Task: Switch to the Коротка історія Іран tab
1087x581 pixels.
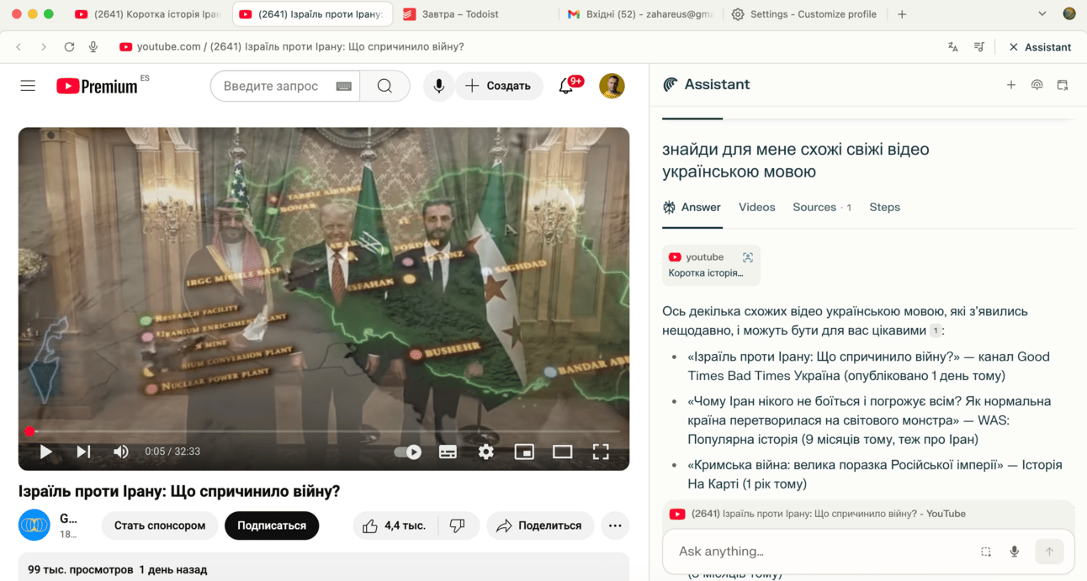Action: (147, 14)
